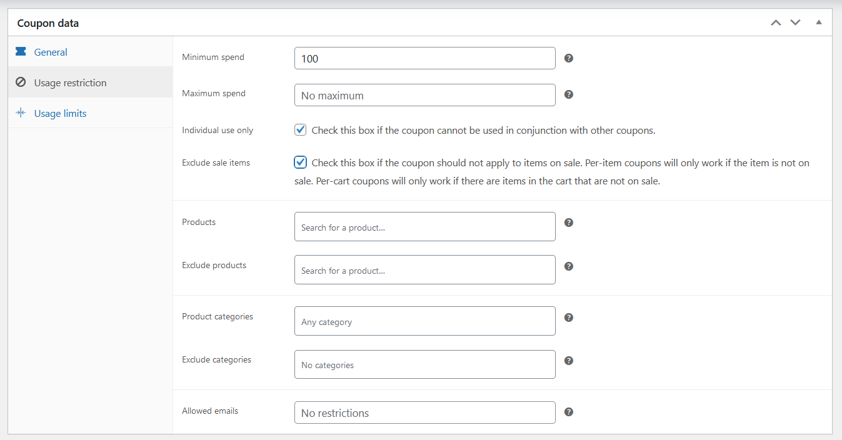
Task: Click the Minimum spend label
Action: click(213, 57)
